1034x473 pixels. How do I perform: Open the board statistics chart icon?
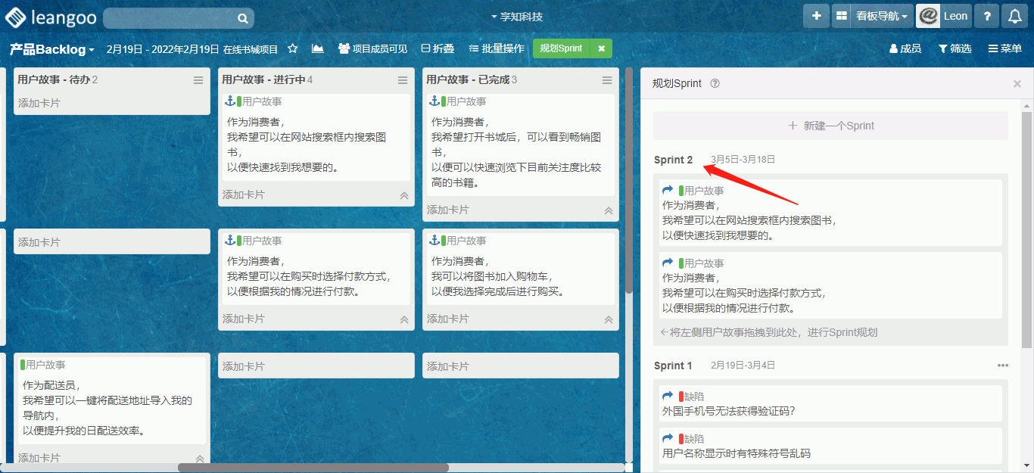tap(317, 48)
